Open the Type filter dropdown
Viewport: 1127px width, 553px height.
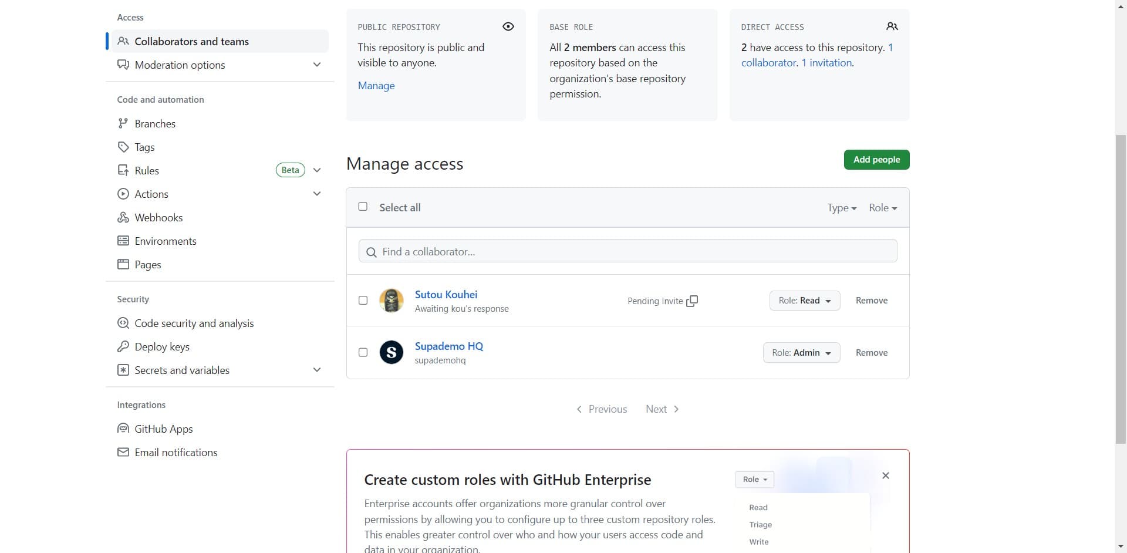tap(841, 208)
